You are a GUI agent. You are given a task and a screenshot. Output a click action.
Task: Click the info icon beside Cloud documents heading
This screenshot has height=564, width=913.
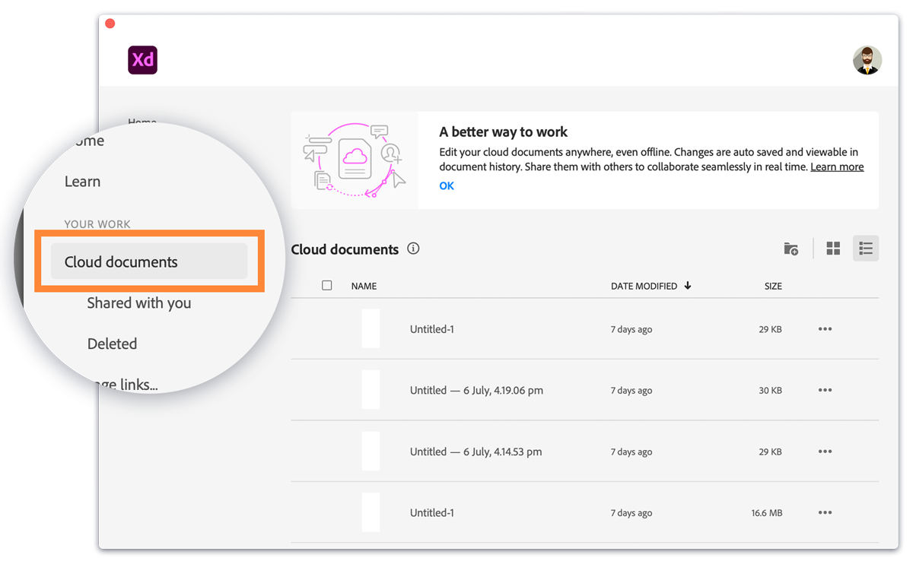click(x=413, y=249)
